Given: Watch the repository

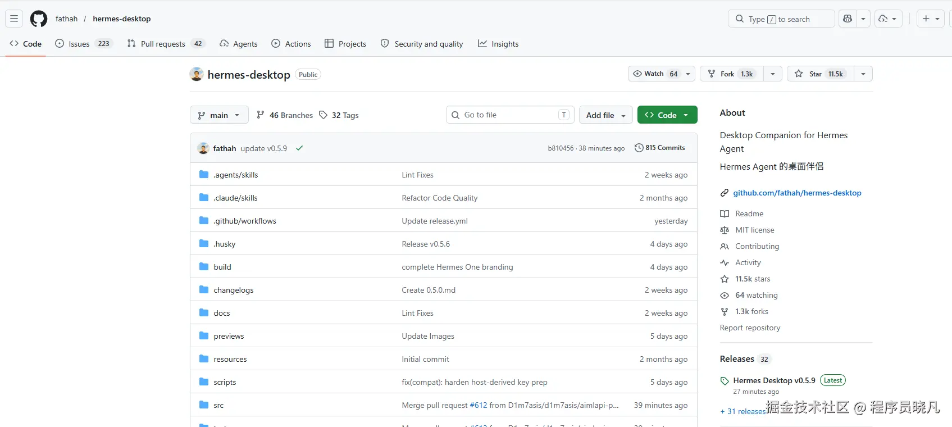Looking at the screenshot, I should pyautogui.click(x=655, y=74).
